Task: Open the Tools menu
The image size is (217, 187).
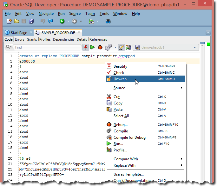Action: [104, 14]
